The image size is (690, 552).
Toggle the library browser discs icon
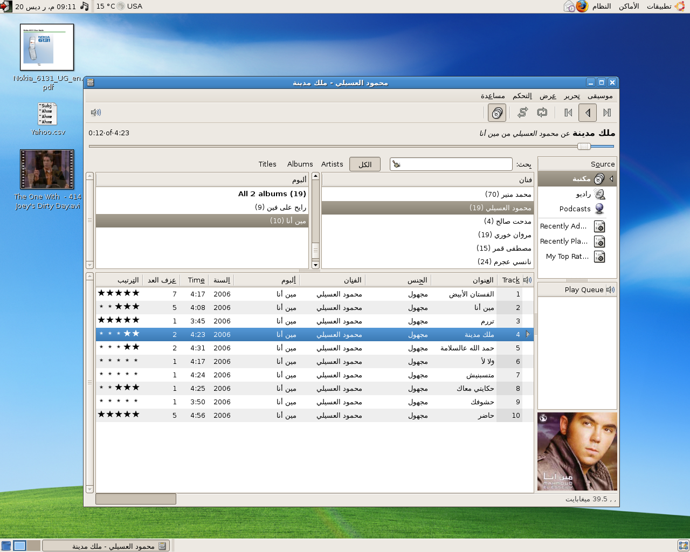497,113
